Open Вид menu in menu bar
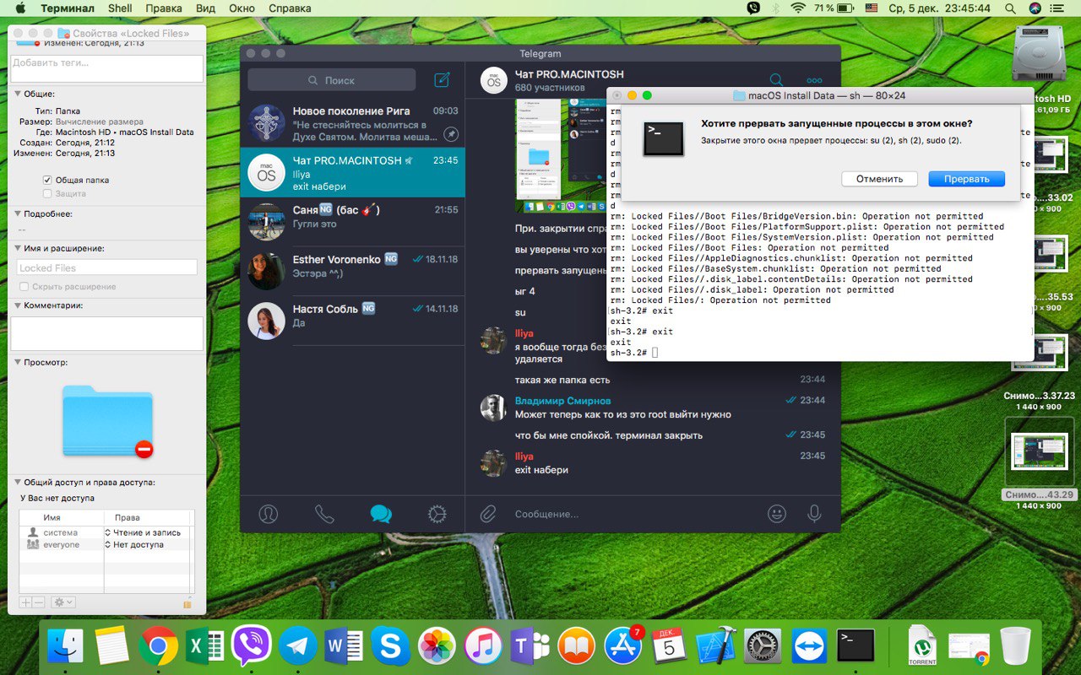The width and height of the screenshot is (1081, 675). pyautogui.click(x=205, y=8)
